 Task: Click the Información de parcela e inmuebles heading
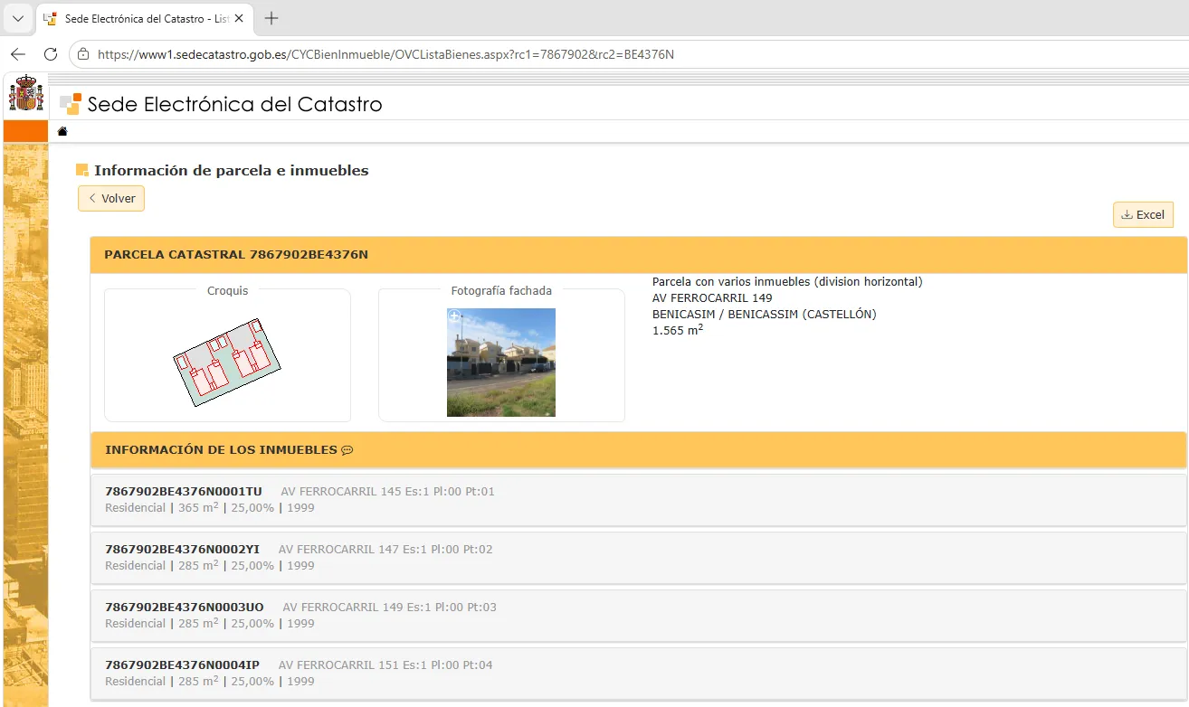click(232, 170)
